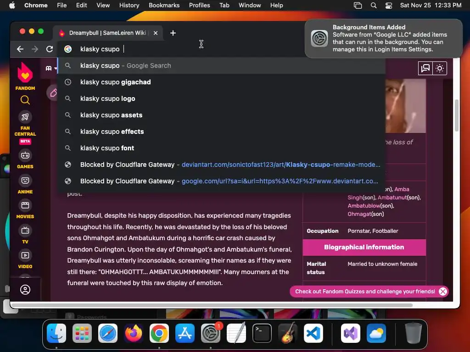Open the google.com/url Blocked by Cloudflare suggestion
This screenshot has width=470, height=352.
click(221, 181)
